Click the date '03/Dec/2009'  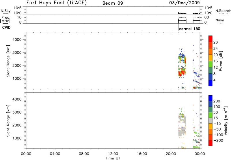pos(185,3)
